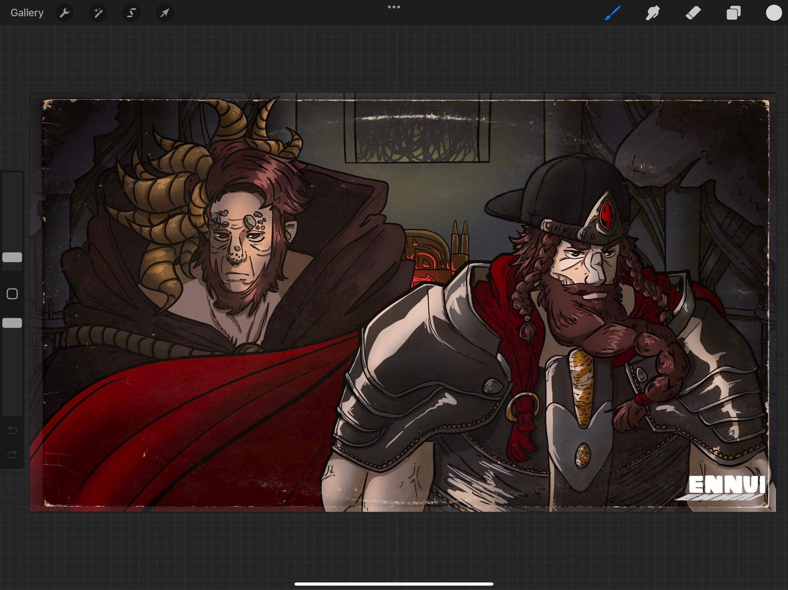Return to the Gallery
Image resolution: width=788 pixels, height=590 pixels.
[27, 13]
